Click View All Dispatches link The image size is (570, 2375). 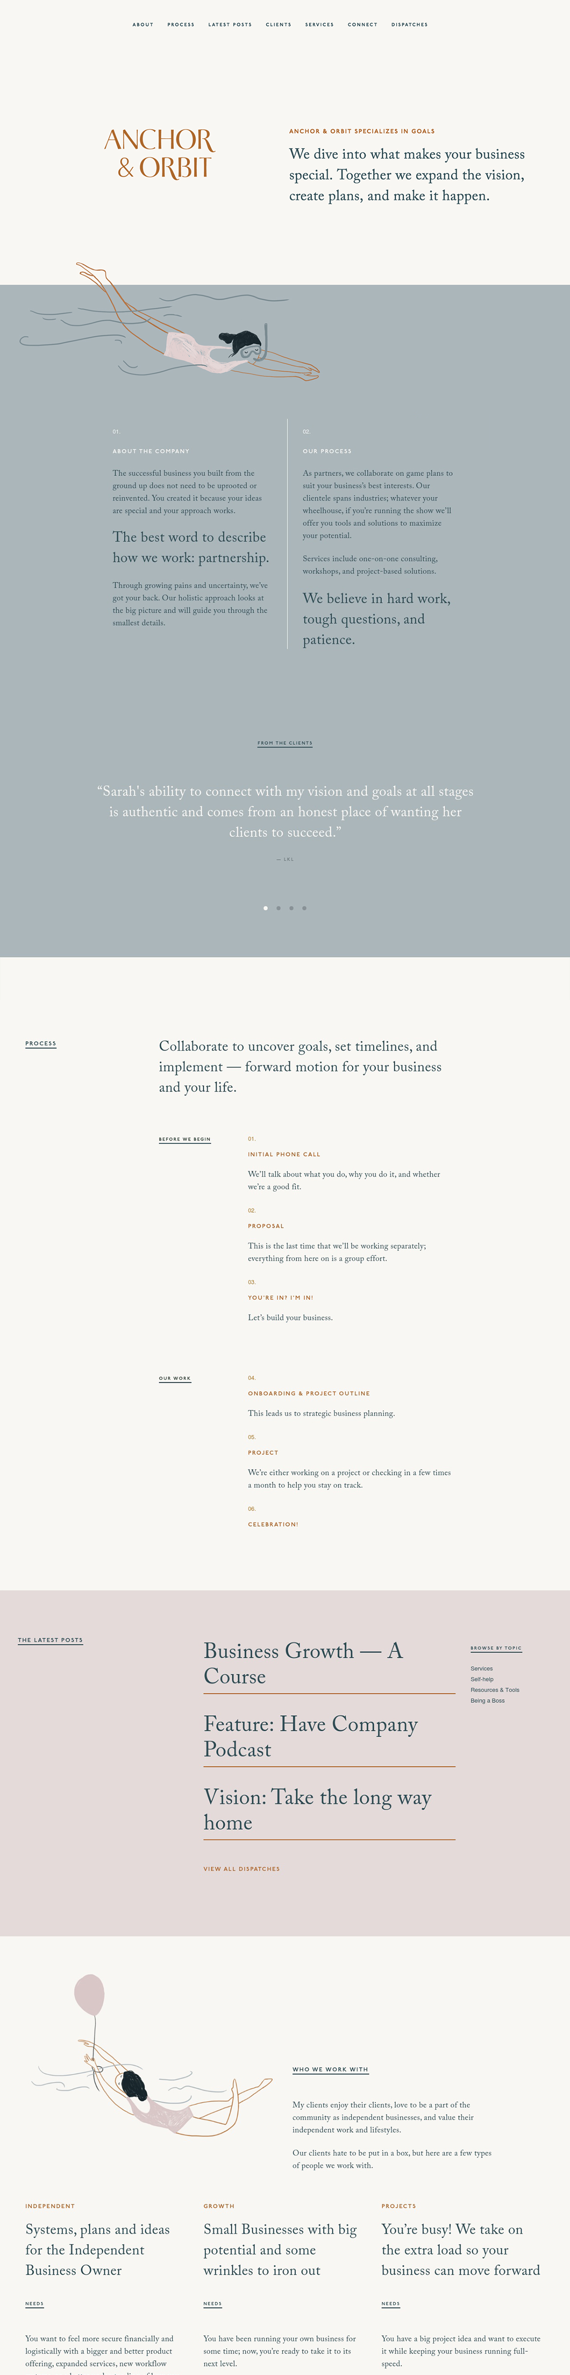coord(242,1869)
